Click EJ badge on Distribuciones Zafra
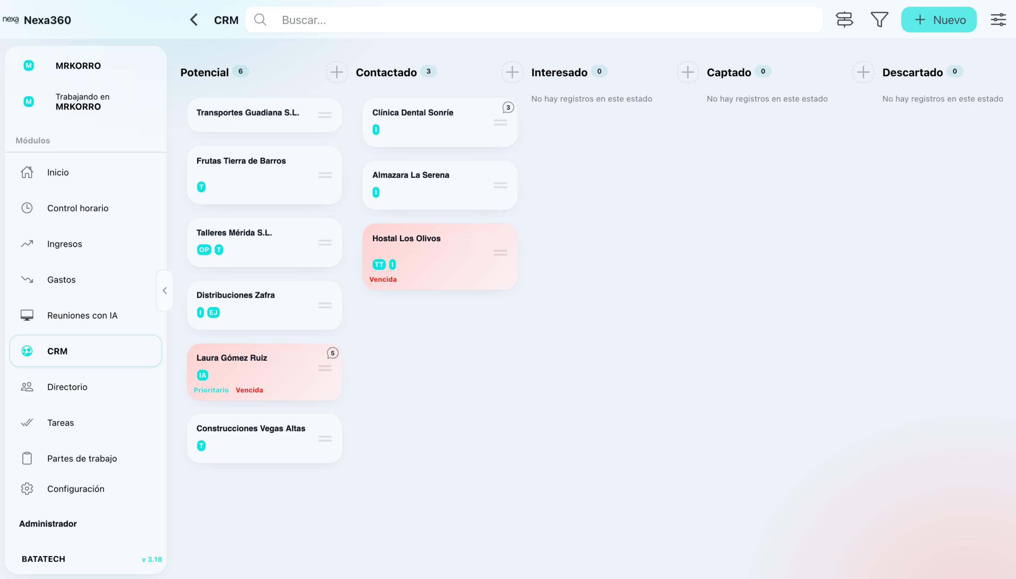Viewport: 1016px width, 579px height. tap(214, 313)
